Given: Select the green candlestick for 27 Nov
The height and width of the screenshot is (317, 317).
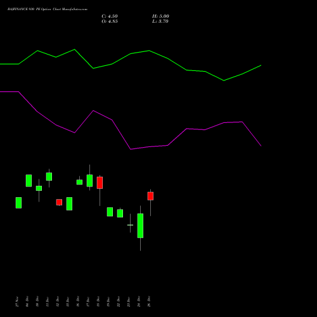Looking at the screenshot, I should [18, 203].
